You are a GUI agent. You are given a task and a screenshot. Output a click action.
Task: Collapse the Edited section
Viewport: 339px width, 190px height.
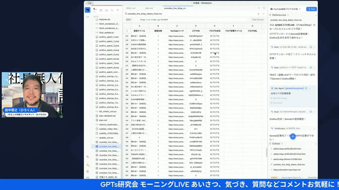coord(316,144)
